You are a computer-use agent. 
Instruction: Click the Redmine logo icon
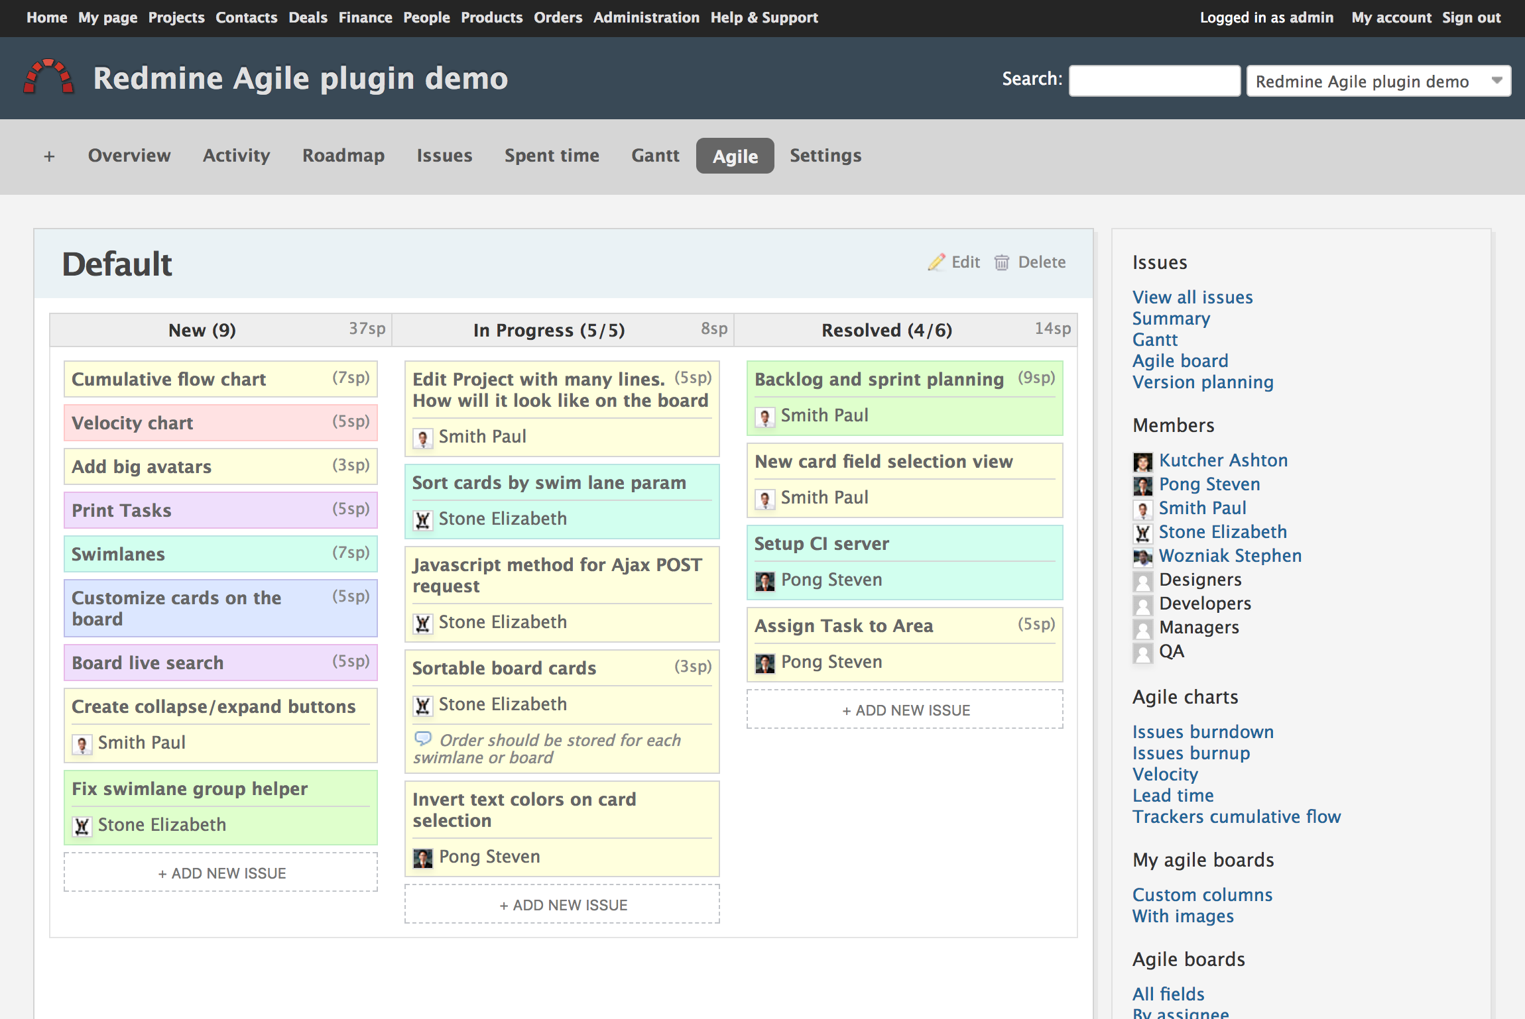(x=48, y=78)
